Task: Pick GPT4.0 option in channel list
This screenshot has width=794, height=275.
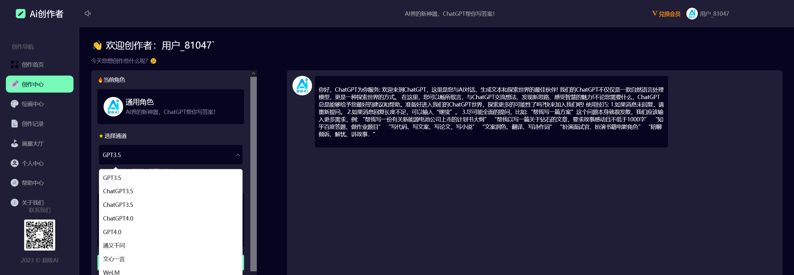Action: (112, 232)
